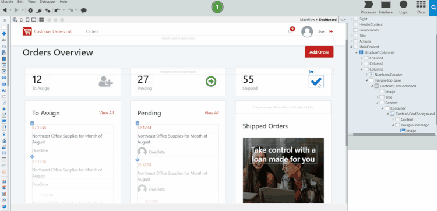This screenshot has width=437, height=211.
Task: Open the View menu
Action: tap(31, 2)
